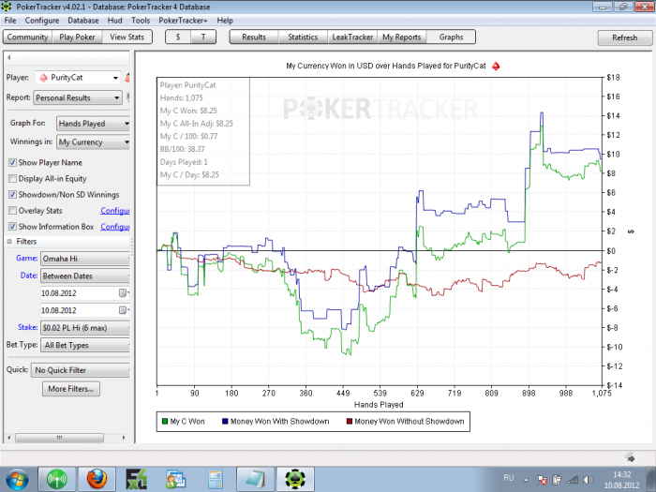This screenshot has width=656, height=492.
Task: Click the RU language indicator in tray
Action: [x=508, y=477]
